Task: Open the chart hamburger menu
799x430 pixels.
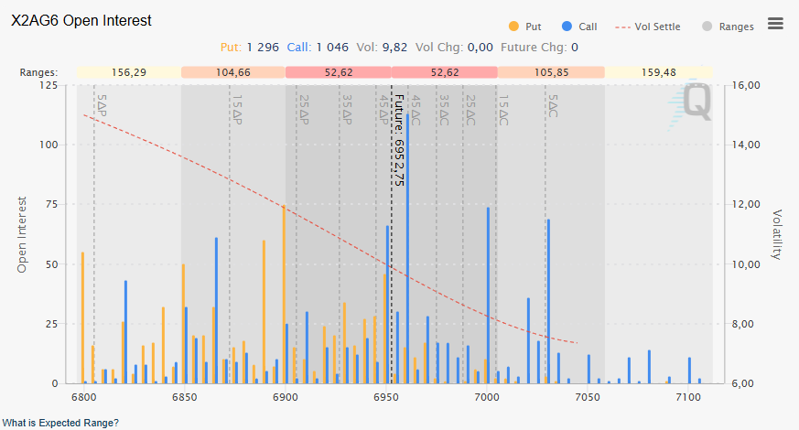Action: [x=775, y=24]
